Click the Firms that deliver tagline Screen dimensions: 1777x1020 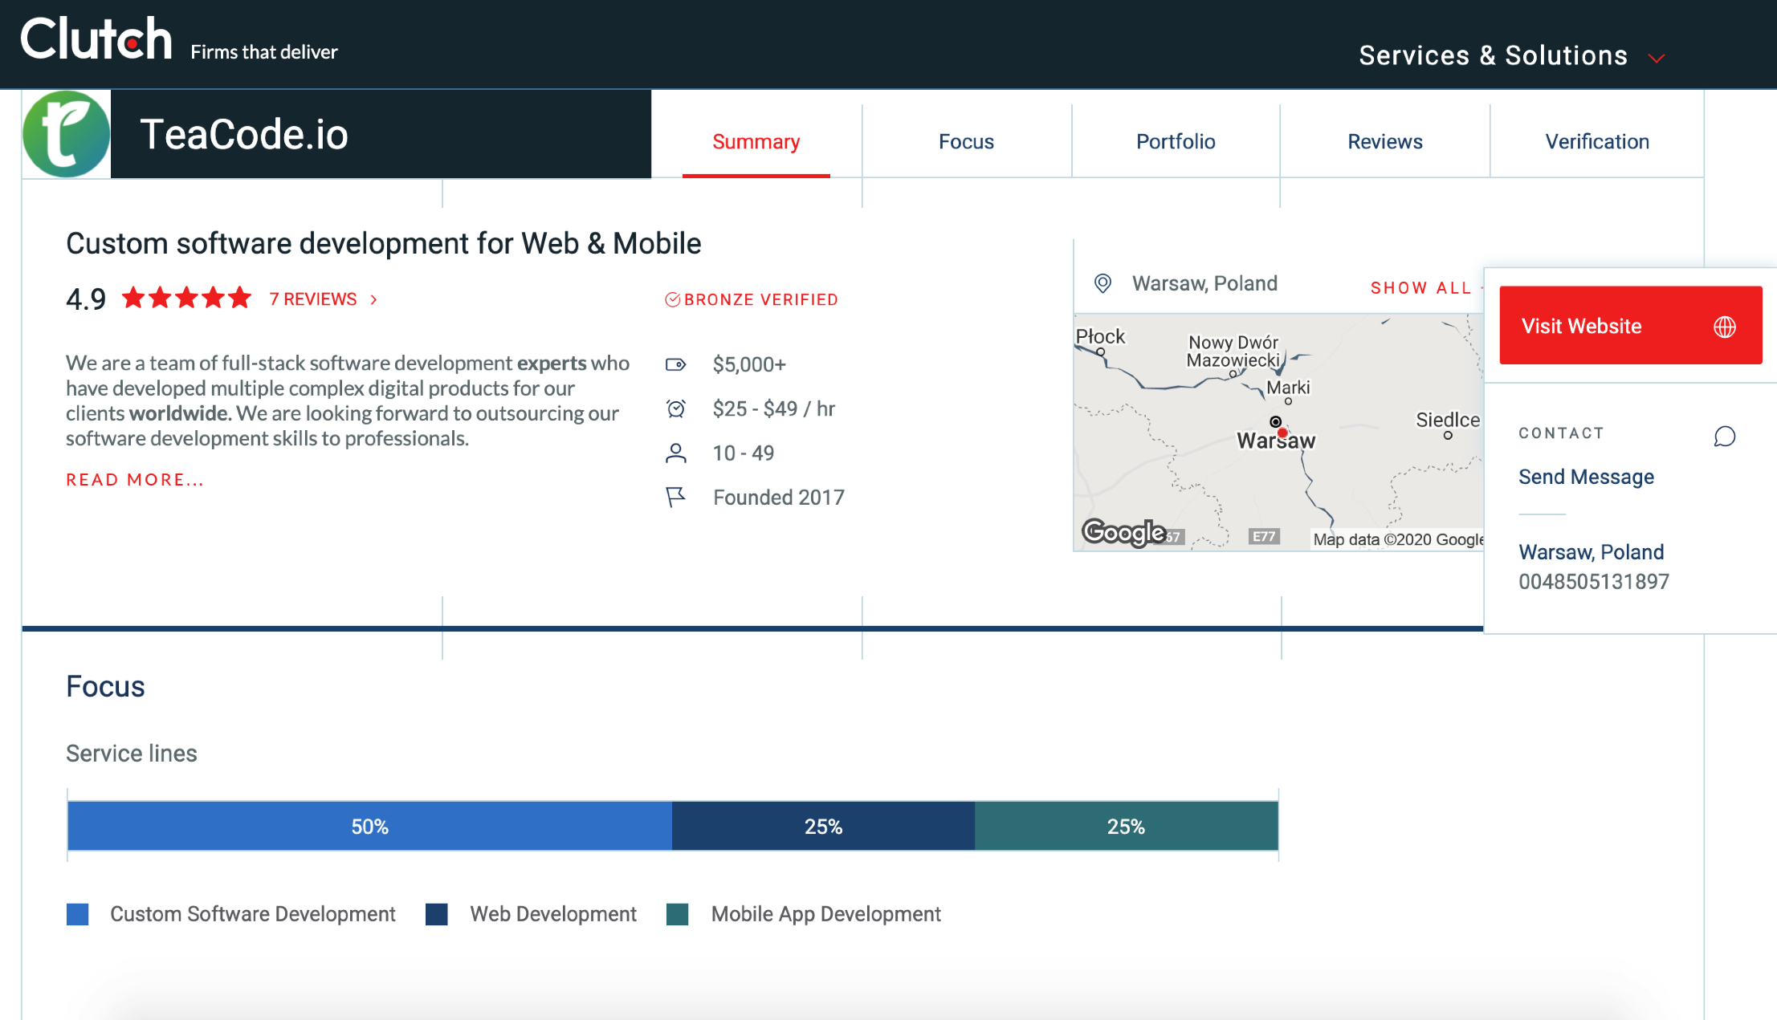point(264,52)
